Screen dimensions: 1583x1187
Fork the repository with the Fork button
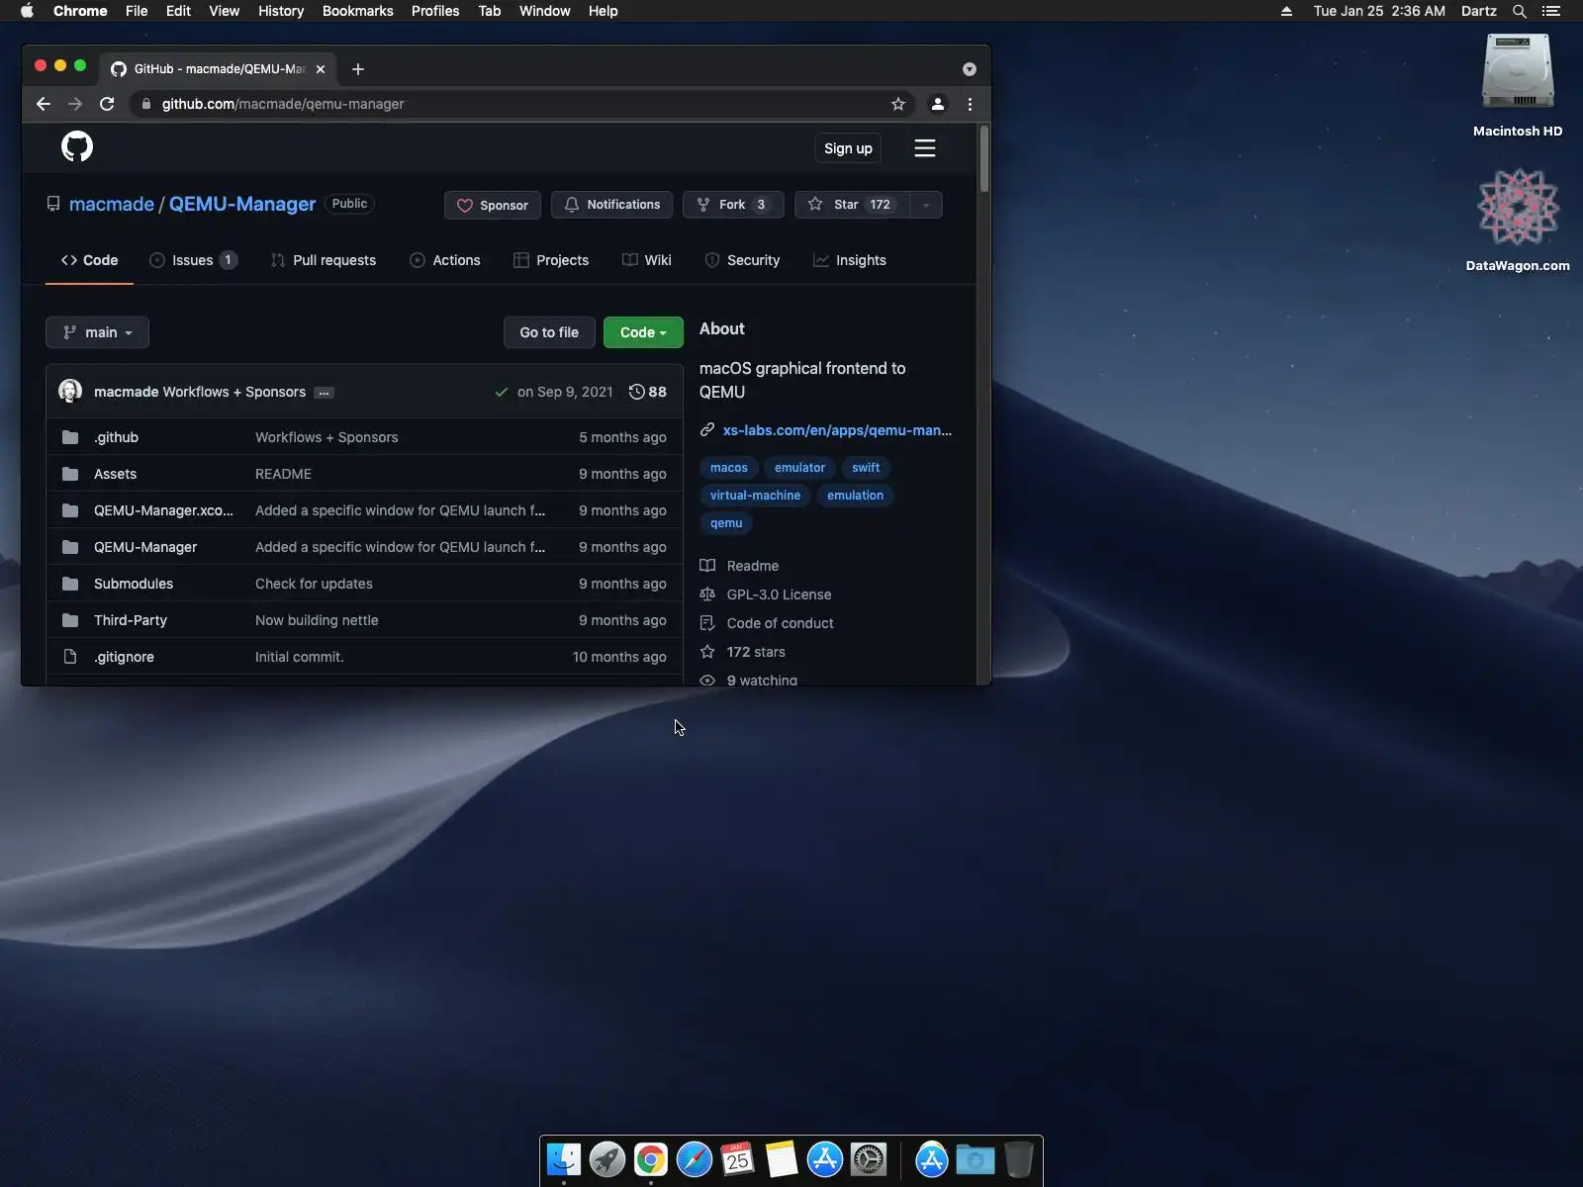click(x=733, y=205)
